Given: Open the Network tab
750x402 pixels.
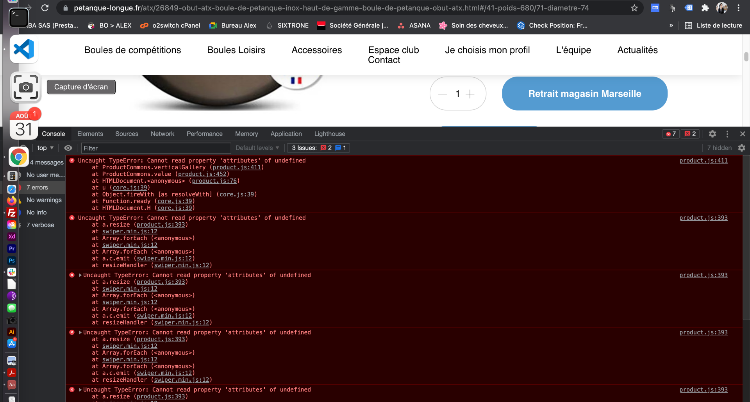Looking at the screenshot, I should tap(162, 134).
